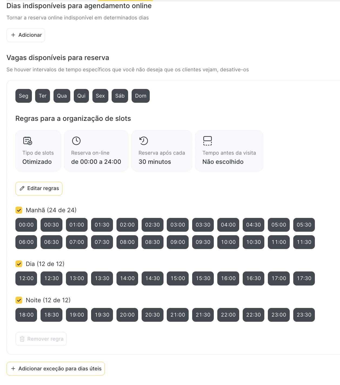Select the Seg weekday tab
This screenshot has width=340, height=385.
pos(24,96)
